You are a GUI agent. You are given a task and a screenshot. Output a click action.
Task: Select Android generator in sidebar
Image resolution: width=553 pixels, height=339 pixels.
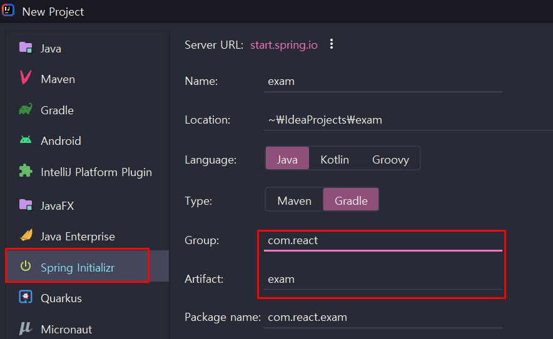click(88, 141)
